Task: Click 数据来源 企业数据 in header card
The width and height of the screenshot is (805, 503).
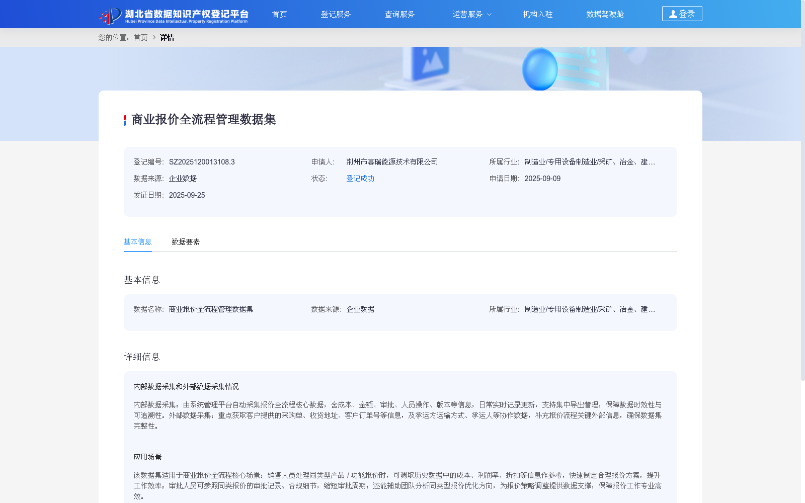Action: point(183,179)
